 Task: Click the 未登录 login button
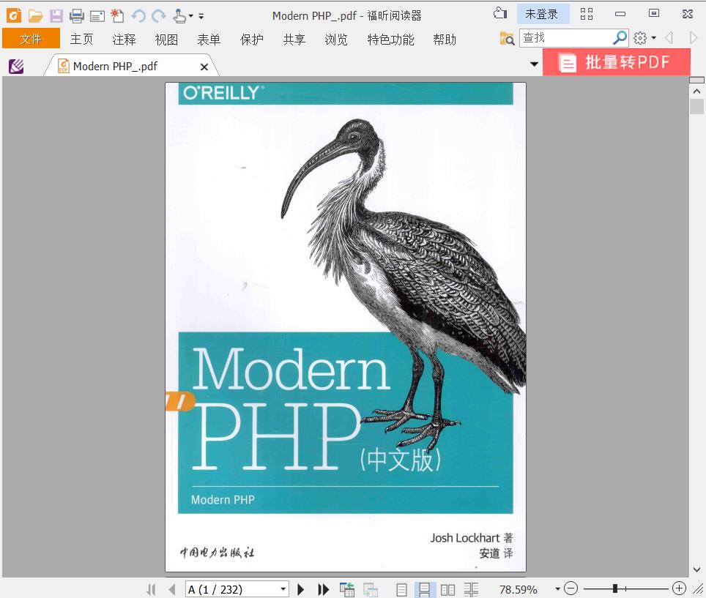coord(543,14)
